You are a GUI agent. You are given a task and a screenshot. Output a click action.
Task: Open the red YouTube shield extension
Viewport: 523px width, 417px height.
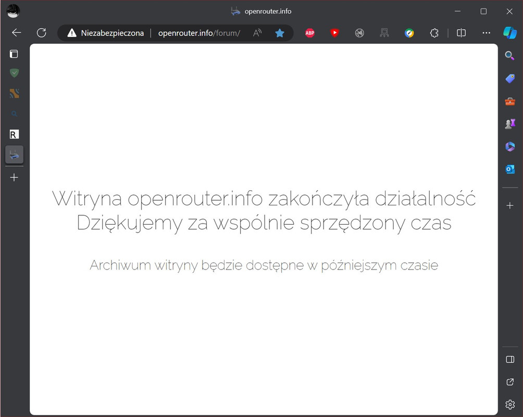click(x=334, y=33)
